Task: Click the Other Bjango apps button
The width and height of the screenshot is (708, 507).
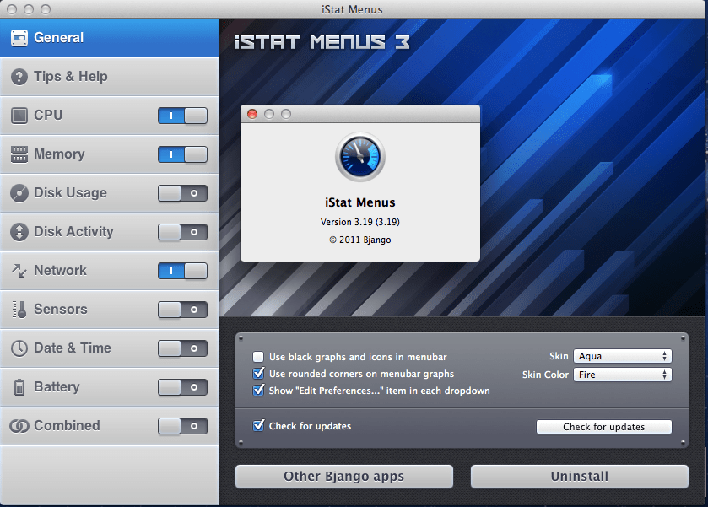Action: tap(344, 477)
